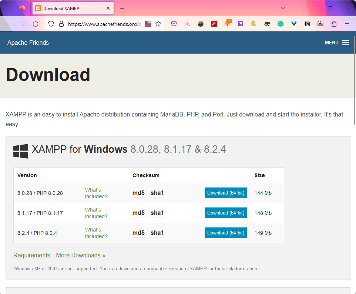Click the 'XAMPP for Windows' section heading
Screen dimensions: 356x294
[129, 149]
